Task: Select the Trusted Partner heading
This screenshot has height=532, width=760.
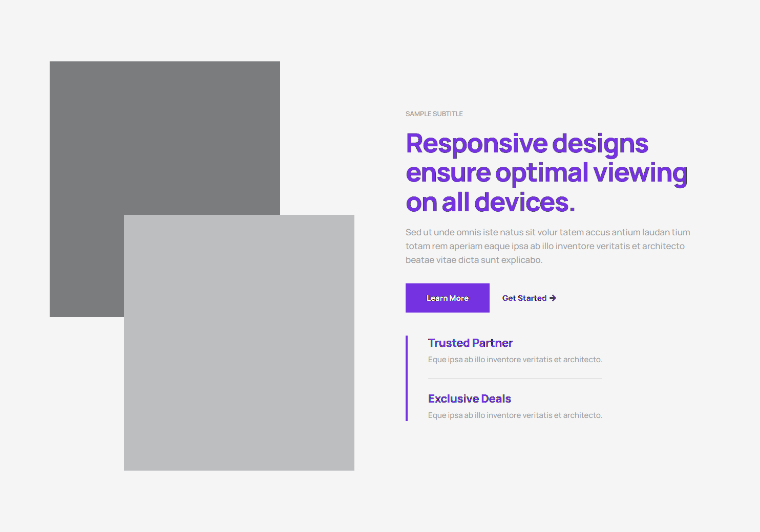Action: [x=470, y=343]
